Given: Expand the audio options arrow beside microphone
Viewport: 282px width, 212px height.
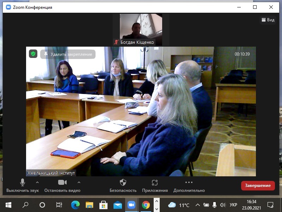Looking at the screenshot, I should click(x=37, y=182).
